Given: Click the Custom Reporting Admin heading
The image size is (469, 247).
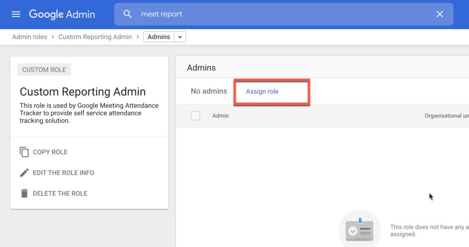Looking at the screenshot, I should [x=83, y=92].
